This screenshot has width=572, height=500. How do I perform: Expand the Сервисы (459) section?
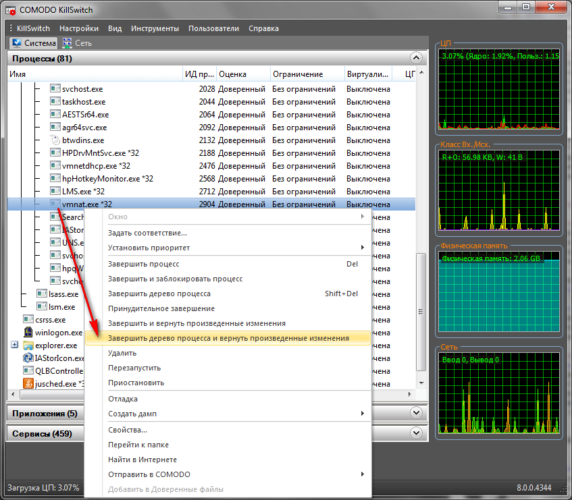[x=416, y=433]
